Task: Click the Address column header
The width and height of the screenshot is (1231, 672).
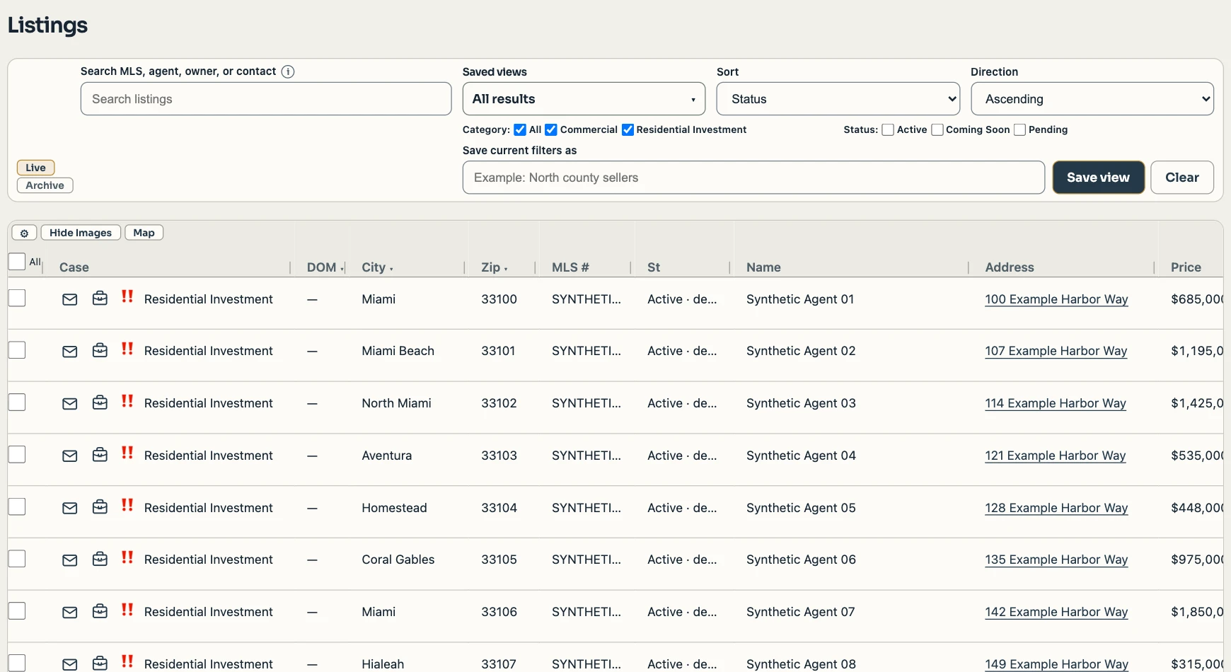Action: pos(1010,267)
